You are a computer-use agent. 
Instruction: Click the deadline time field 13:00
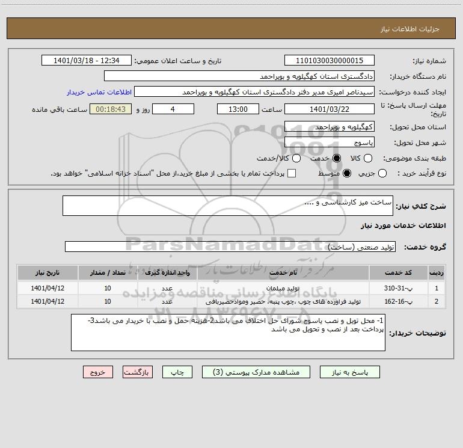point(238,109)
